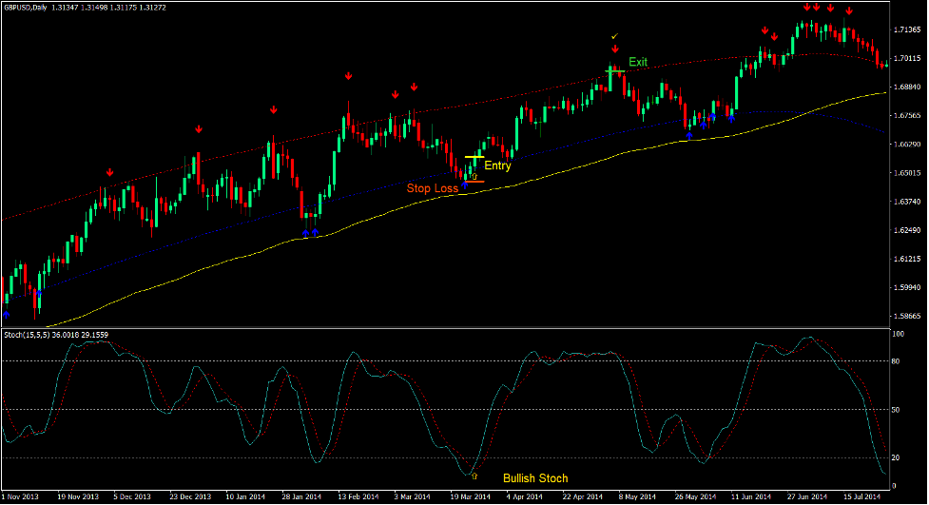This screenshot has width=929, height=505.
Task: Click the 1.71365 price on the price scale
Action: coord(909,29)
